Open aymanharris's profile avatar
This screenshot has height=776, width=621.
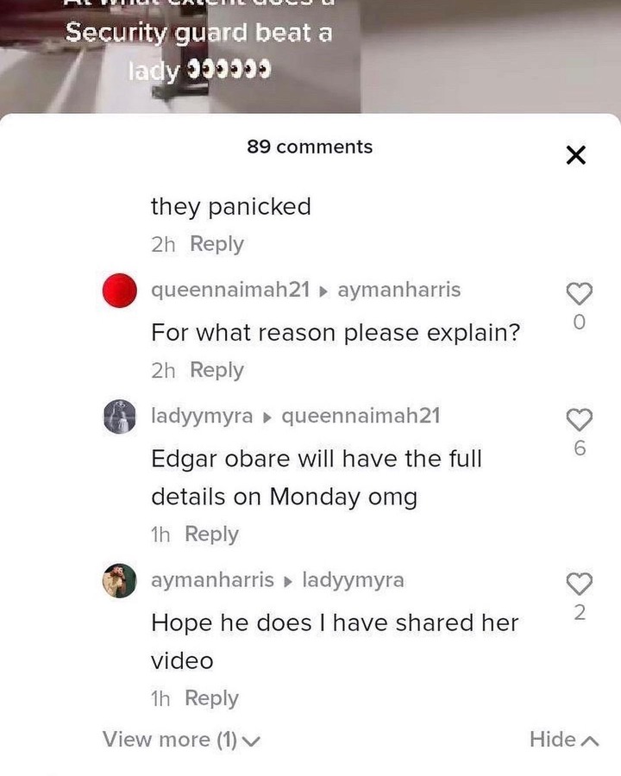point(119,580)
